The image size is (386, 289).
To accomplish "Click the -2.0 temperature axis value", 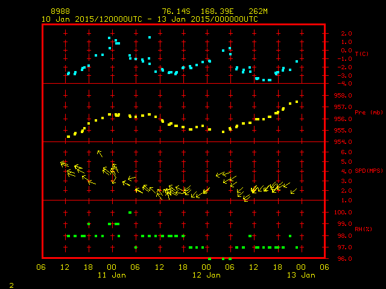I will [x=344, y=67].
